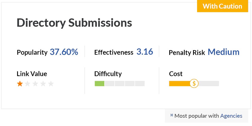Click the dollar sign Cost icon
This screenshot has height=126, width=252.
(x=194, y=83)
